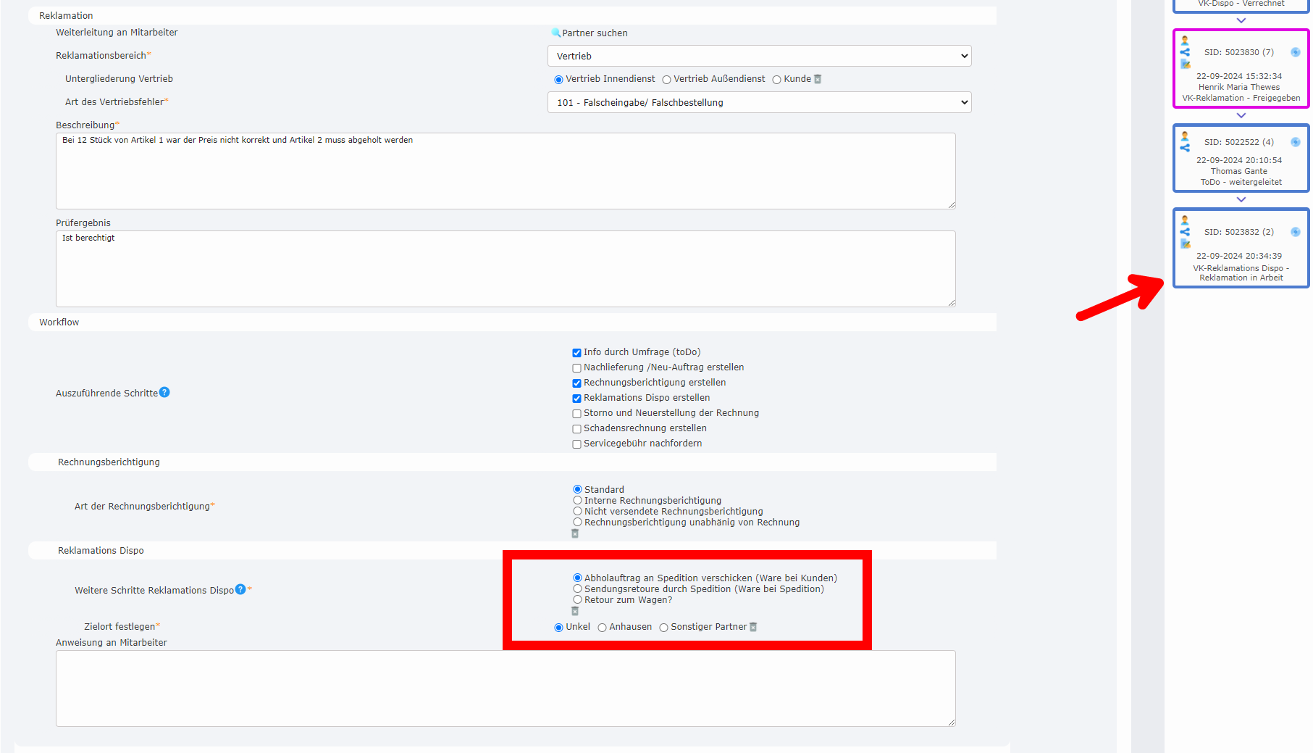This screenshot has height=753, width=1313.
Task: Click inside the Anweisung an Mitarbeiter text field
Action: coord(506,688)
